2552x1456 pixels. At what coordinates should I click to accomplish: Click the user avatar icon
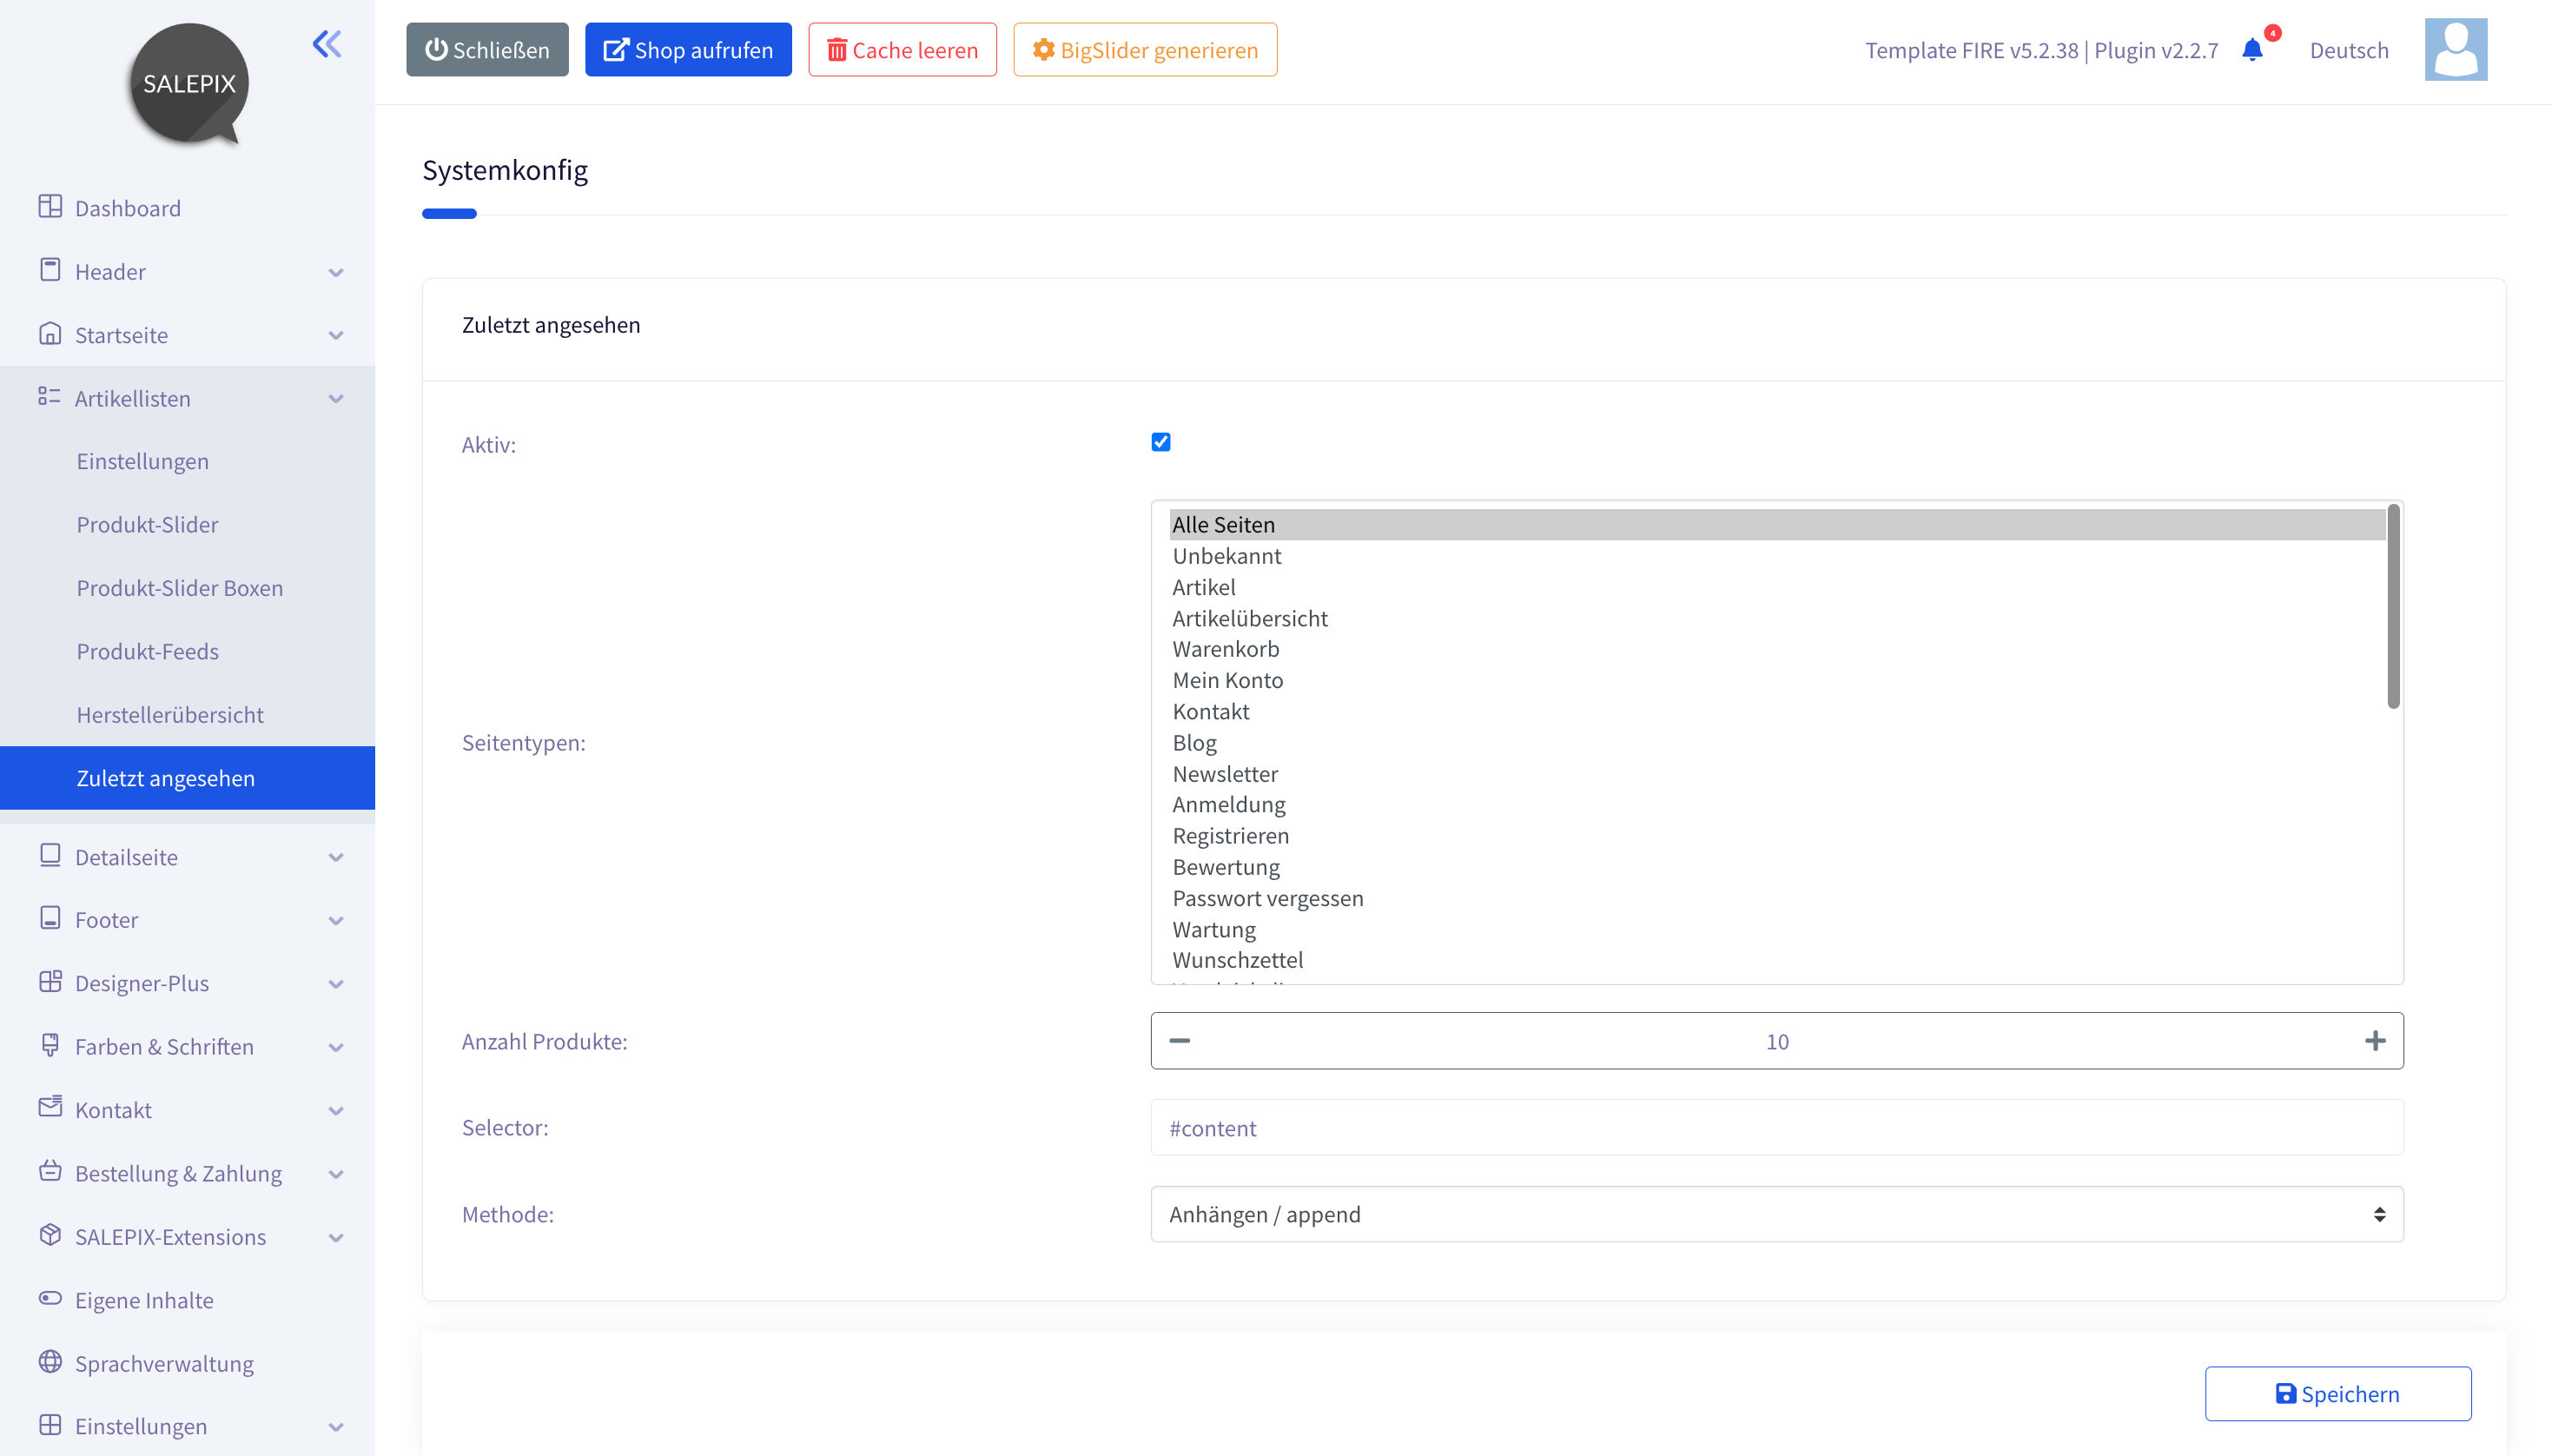coord(2455,50)
